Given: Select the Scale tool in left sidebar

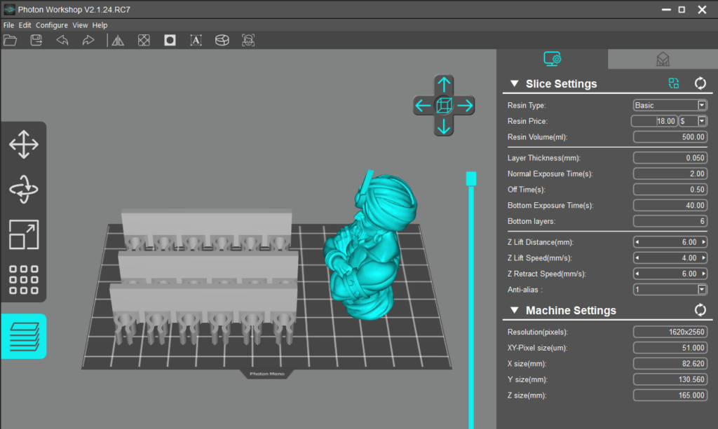Looking at the screenshot, I should click(x=23, y=235).
